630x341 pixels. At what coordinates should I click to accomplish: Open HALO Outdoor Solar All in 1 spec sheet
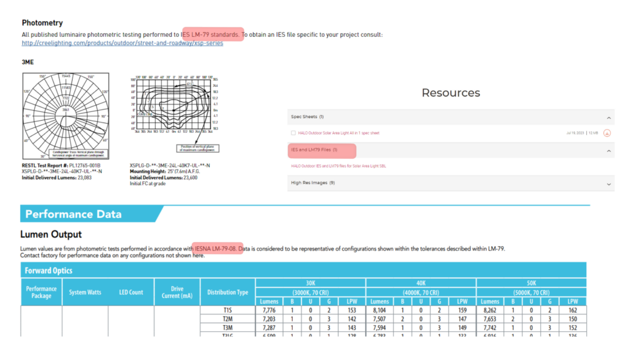(x=338, y=133)
